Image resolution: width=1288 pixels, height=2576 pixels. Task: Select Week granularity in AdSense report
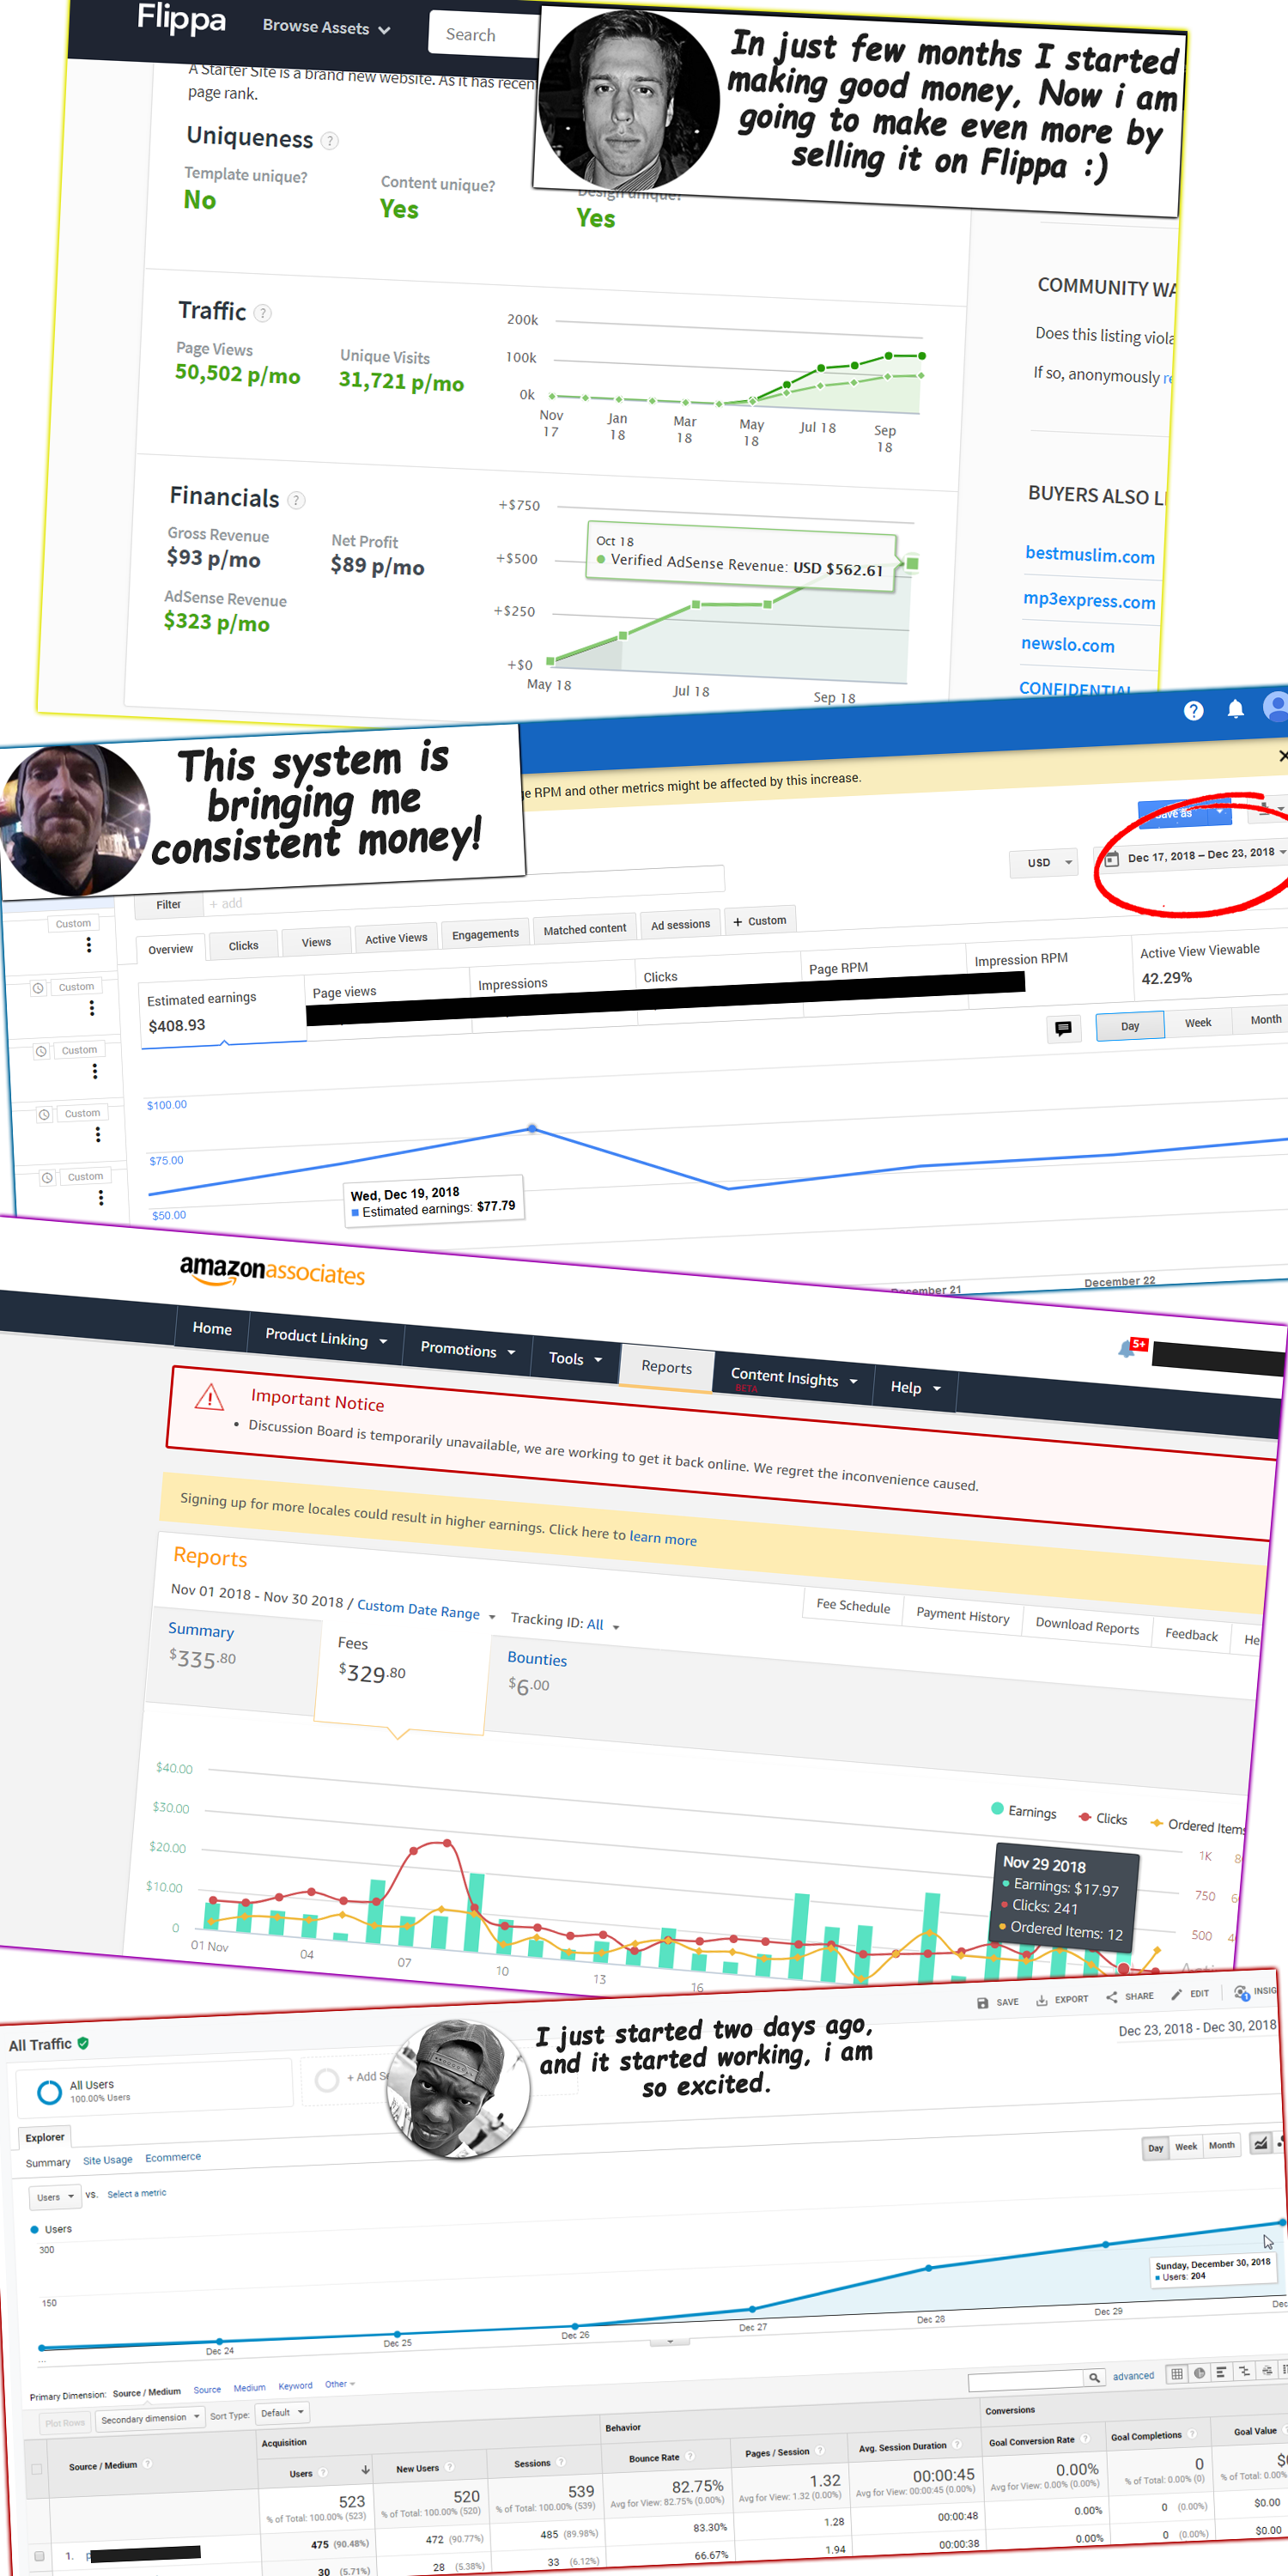coord(1197,1022)
